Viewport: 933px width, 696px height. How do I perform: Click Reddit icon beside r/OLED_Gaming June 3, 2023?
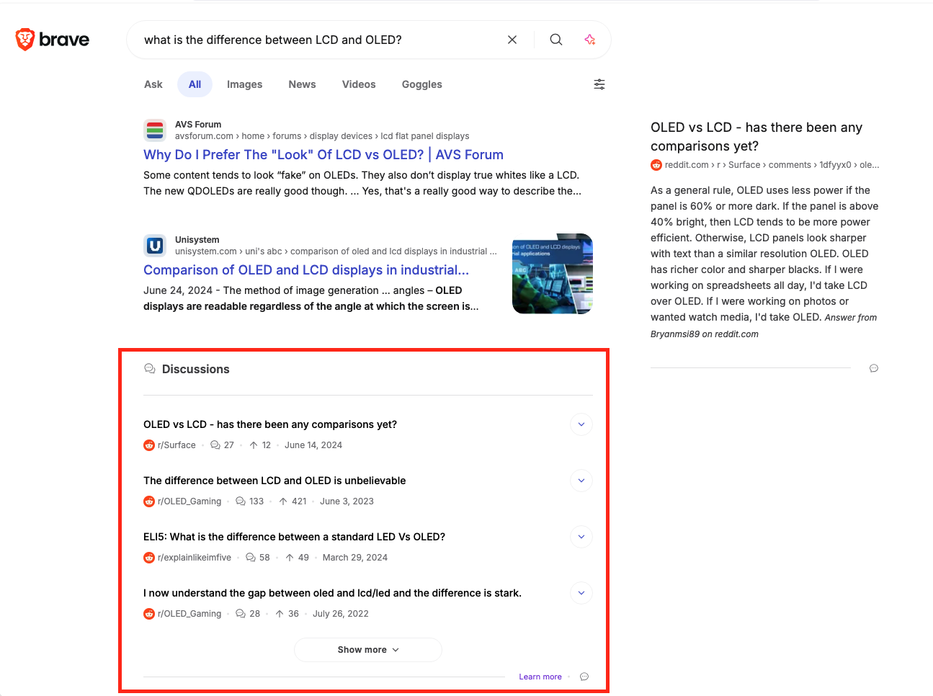[149, 501]
